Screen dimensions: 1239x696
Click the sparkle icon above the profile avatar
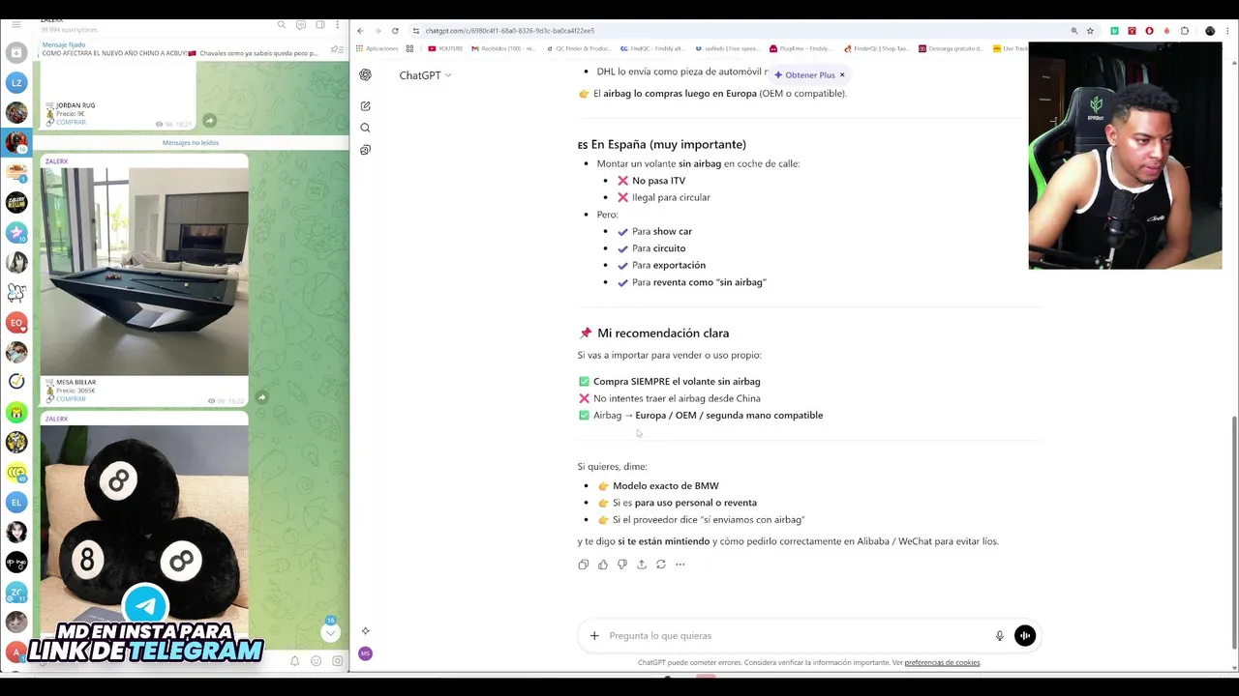[365, 631]
